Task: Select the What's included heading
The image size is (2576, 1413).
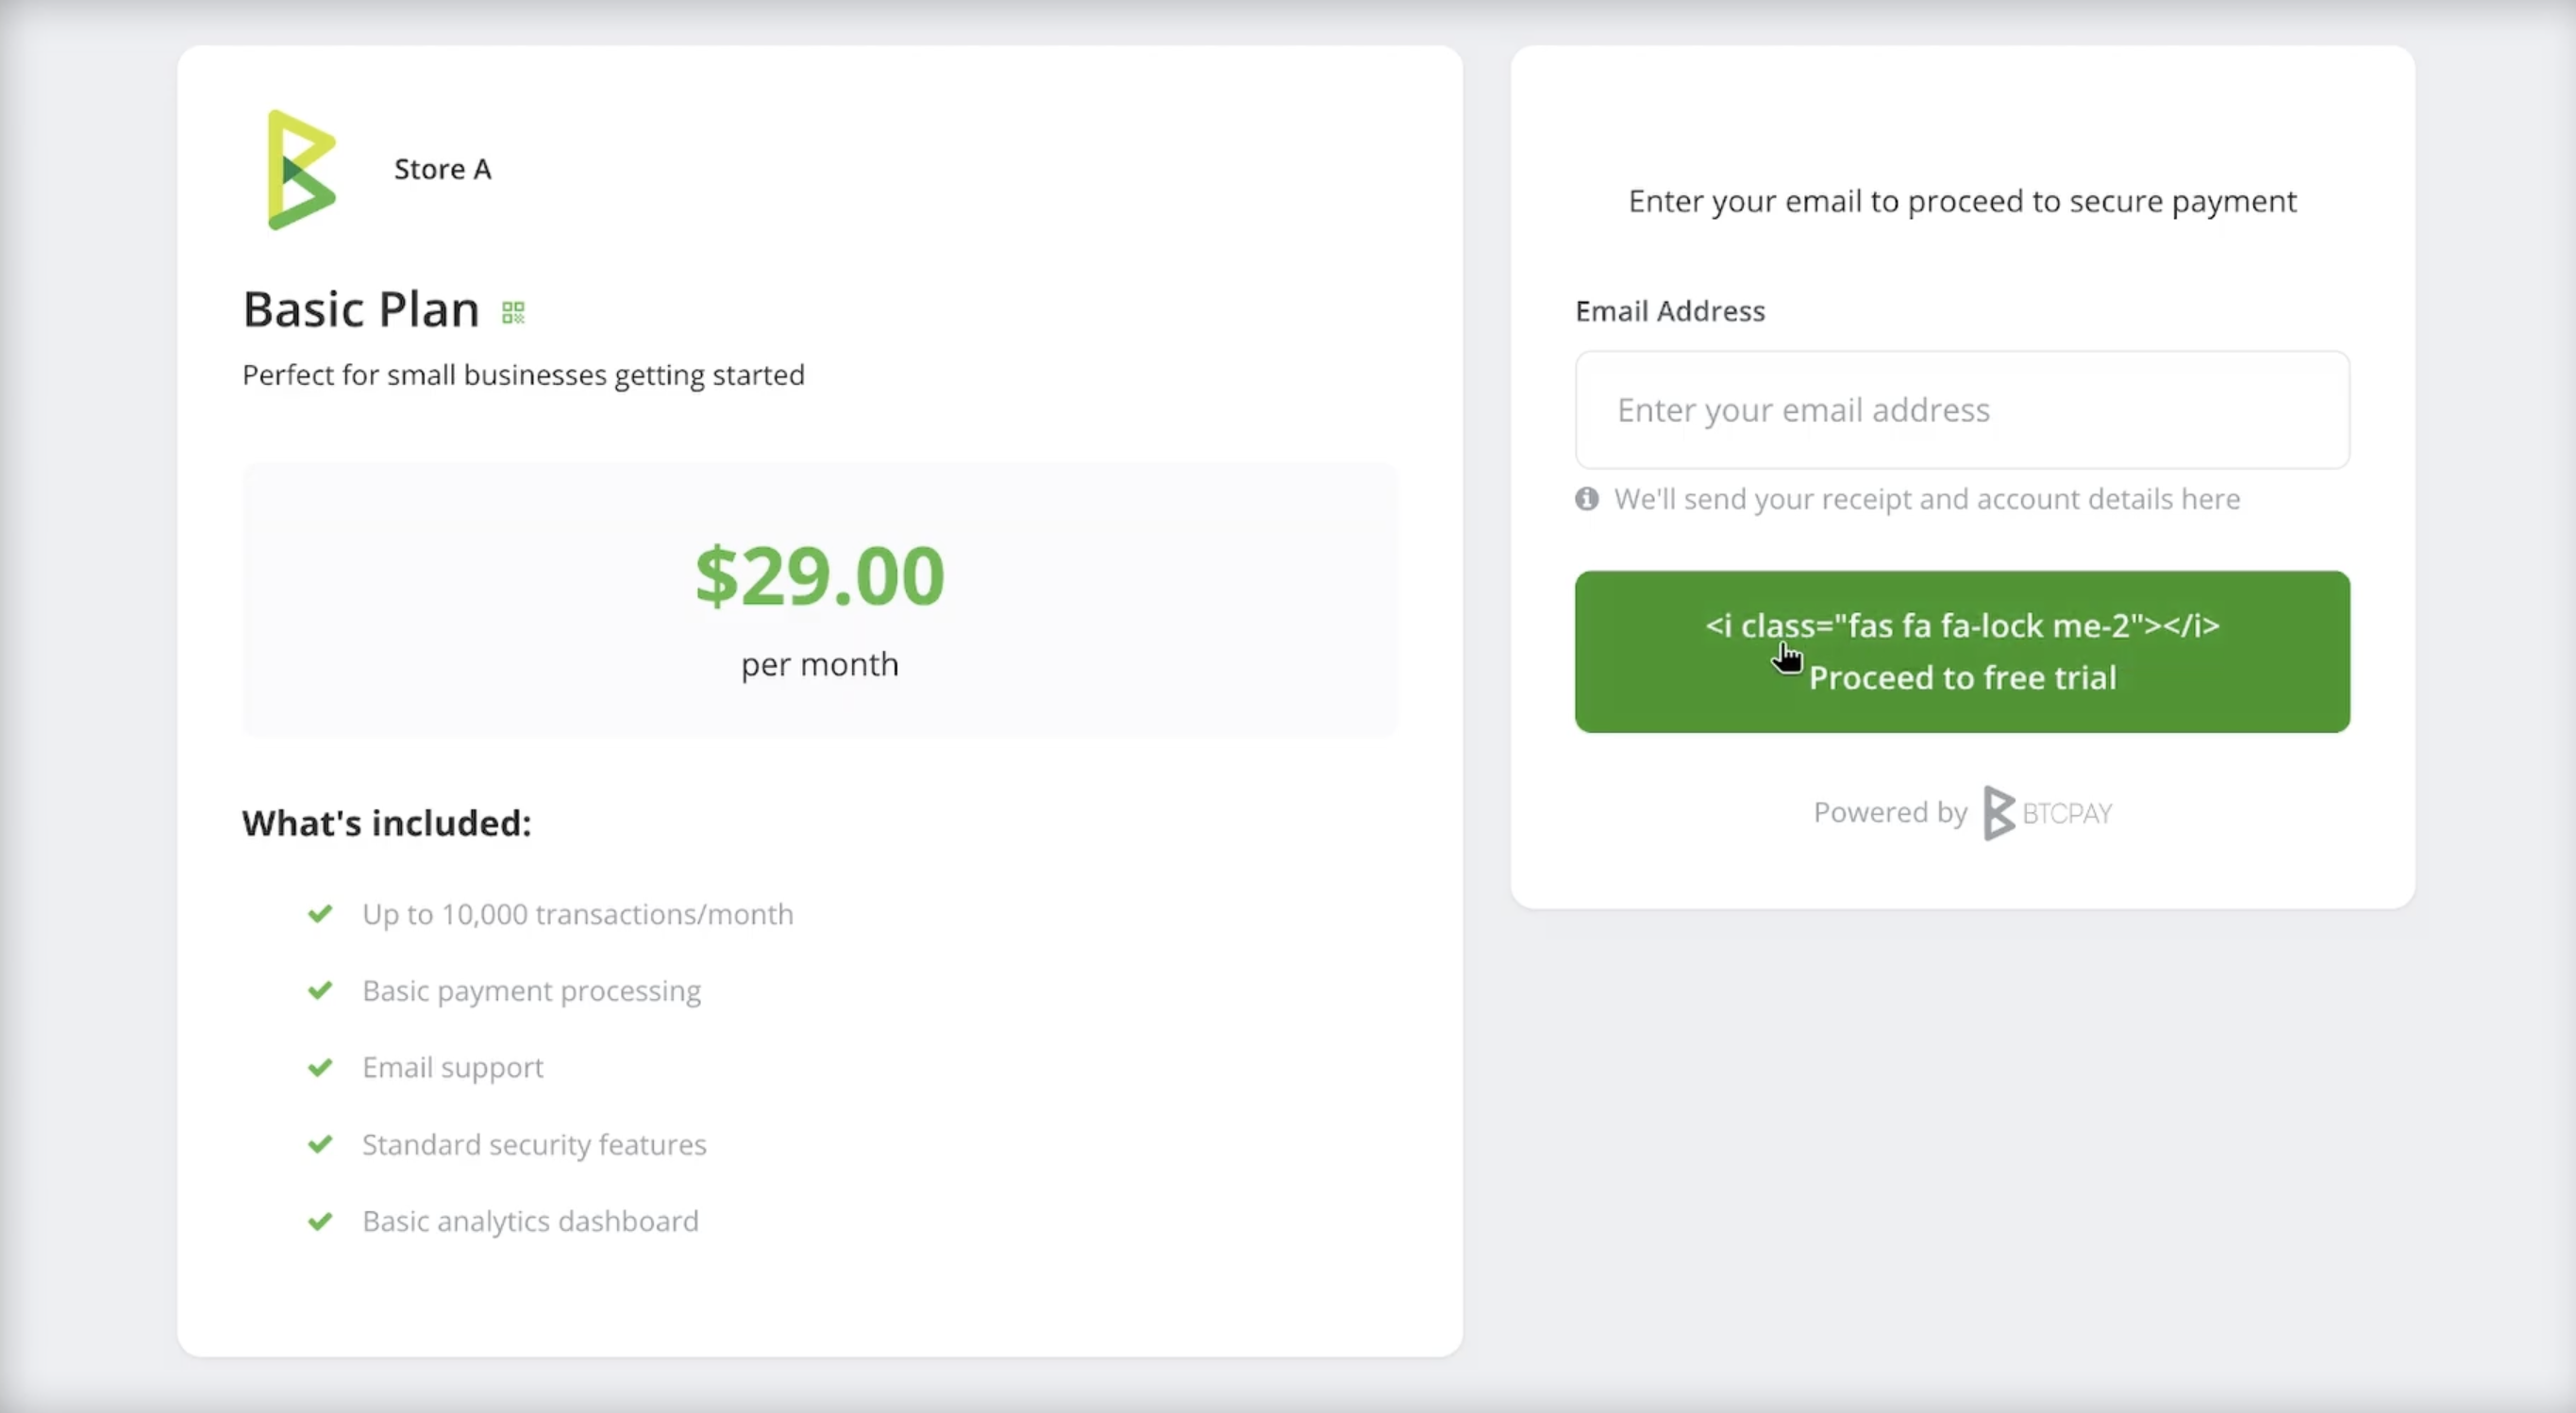Action: click(386, 822)
